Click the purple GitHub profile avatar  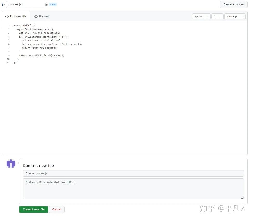[11, 164]
